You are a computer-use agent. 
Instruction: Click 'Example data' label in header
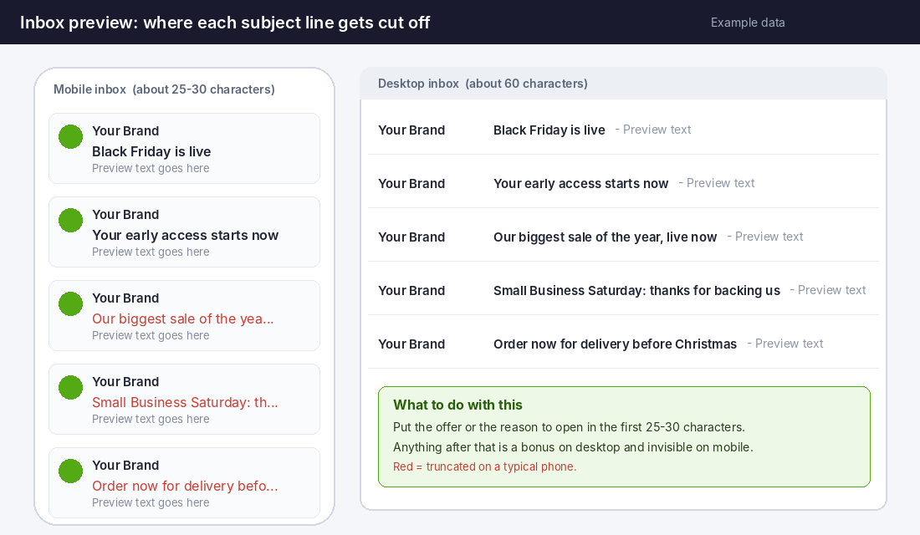[748, 23]
